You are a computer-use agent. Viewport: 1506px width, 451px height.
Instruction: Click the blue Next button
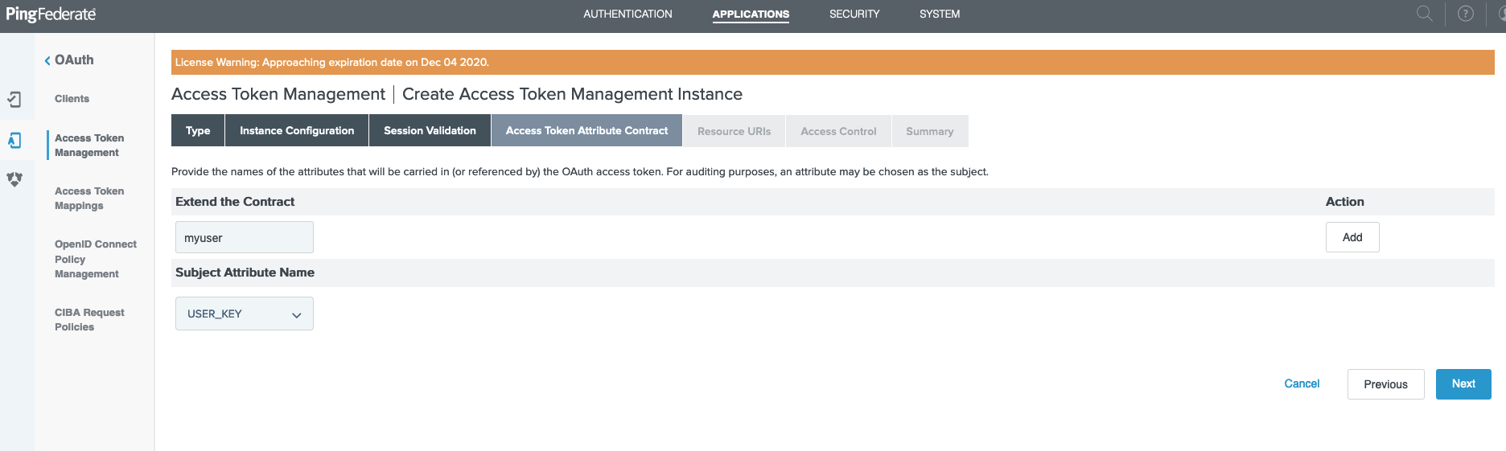click(1463, 384)
